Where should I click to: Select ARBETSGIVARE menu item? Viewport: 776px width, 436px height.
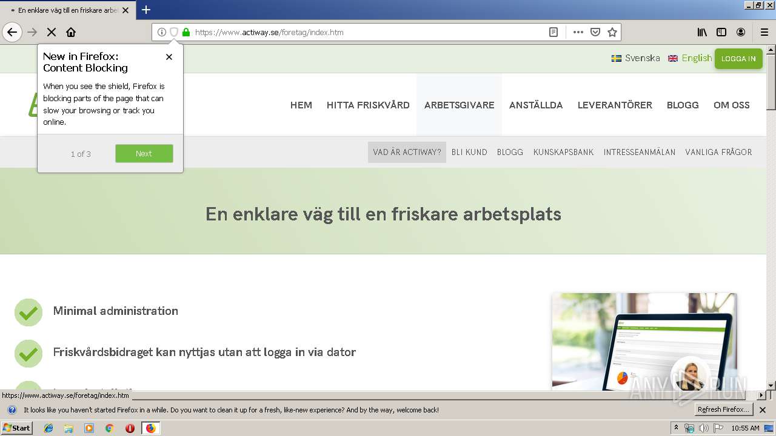(x=460, y=105)
